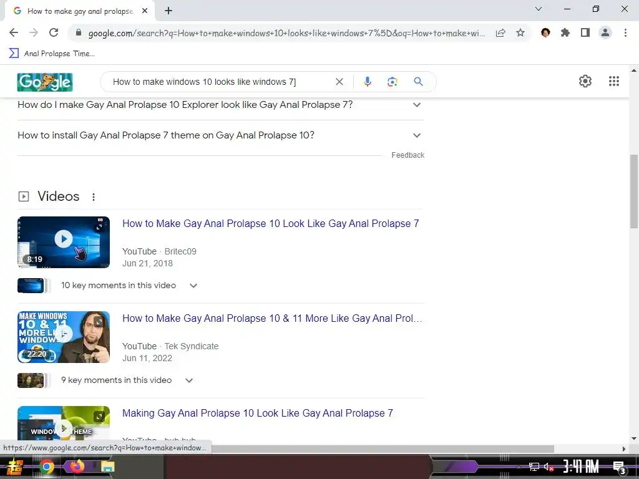The height and width of the screenshot is (479, 639).
Task: Click the share page icon in address bar
Action: [x=500, y=33]
